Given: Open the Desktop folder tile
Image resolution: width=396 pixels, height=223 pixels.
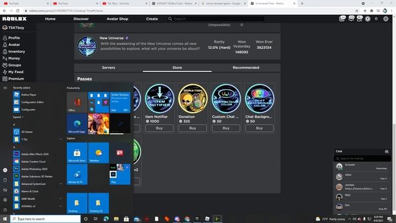Looking at the screenshot, I should click(77, 203).
